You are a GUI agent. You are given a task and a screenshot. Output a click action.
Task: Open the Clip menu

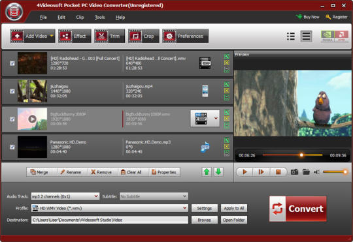click(x=80, y=18)
